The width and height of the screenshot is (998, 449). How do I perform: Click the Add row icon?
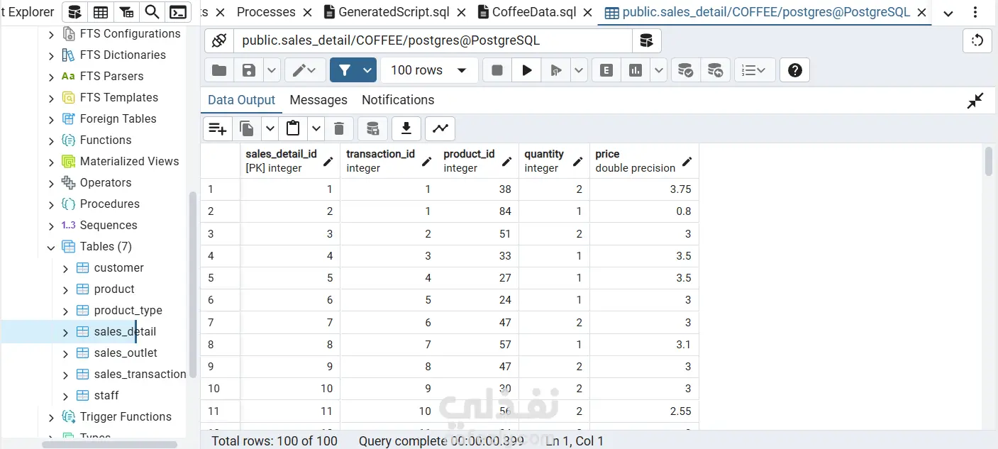(217, 128)
